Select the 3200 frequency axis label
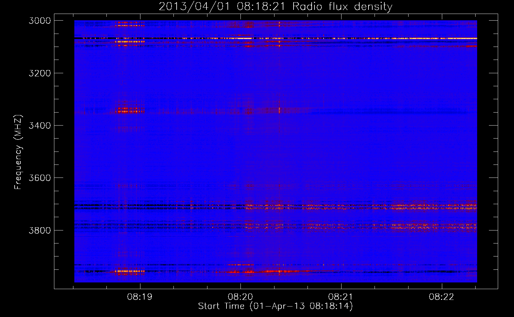The height and width of the screenshot is (317, 514). pos(40,73)
